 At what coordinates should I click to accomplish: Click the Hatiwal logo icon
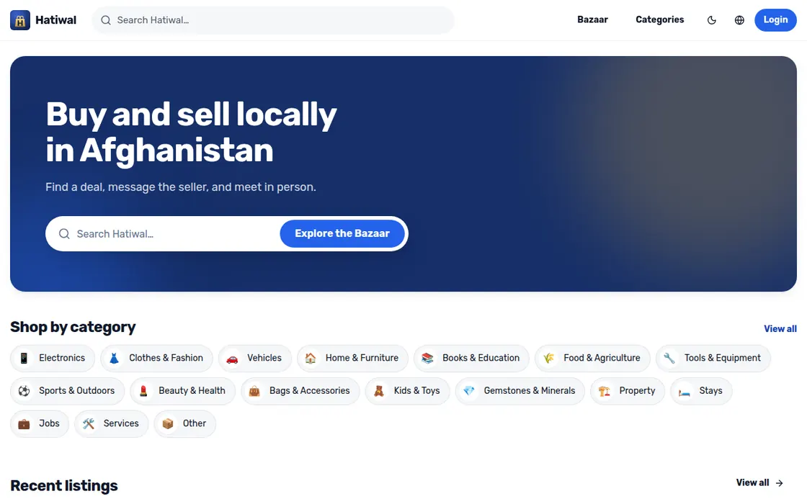click(20, 20)
